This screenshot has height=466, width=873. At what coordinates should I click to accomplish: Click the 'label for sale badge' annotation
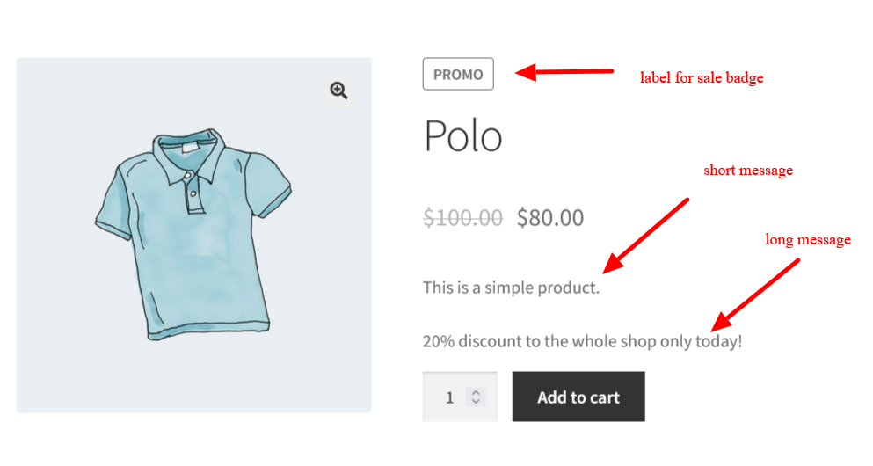click(x=702, y=77)
